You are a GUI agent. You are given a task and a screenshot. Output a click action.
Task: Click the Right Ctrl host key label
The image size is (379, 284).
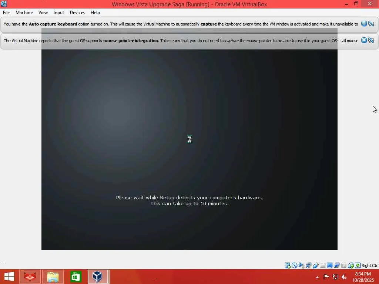click(x=370, y=266)
